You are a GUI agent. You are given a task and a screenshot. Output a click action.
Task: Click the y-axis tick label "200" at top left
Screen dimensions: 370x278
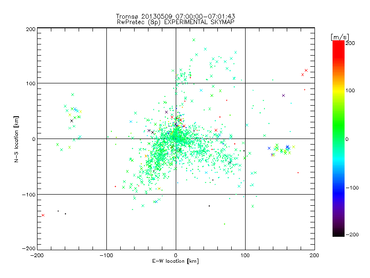(31, 29)
